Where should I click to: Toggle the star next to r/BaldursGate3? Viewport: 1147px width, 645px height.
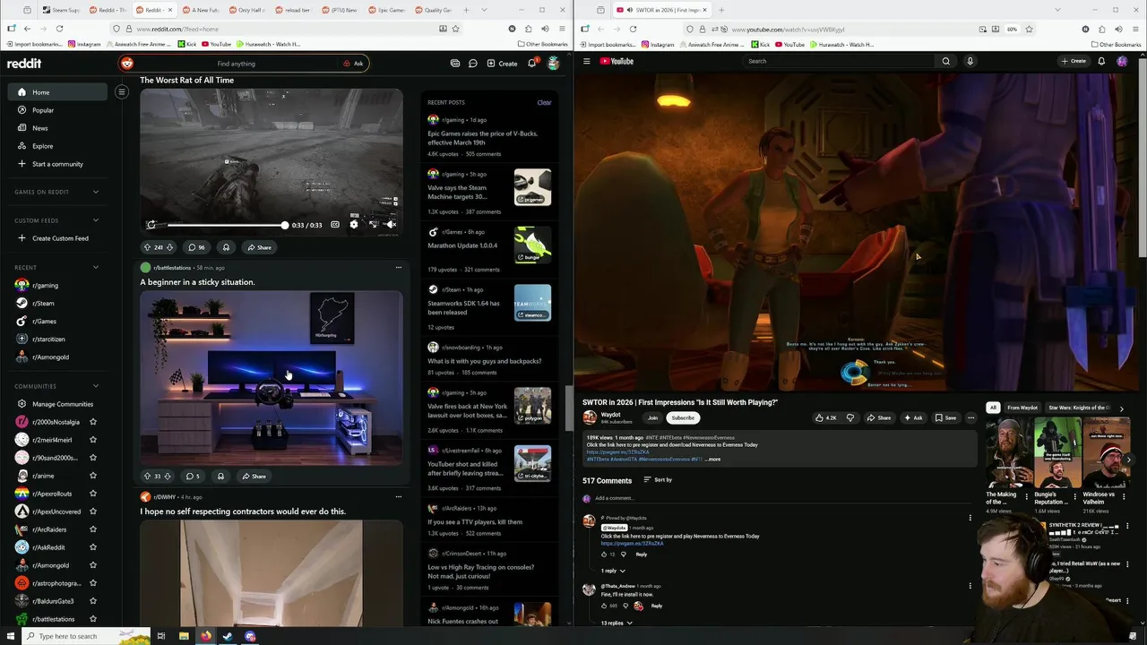[x=93, y=601]
